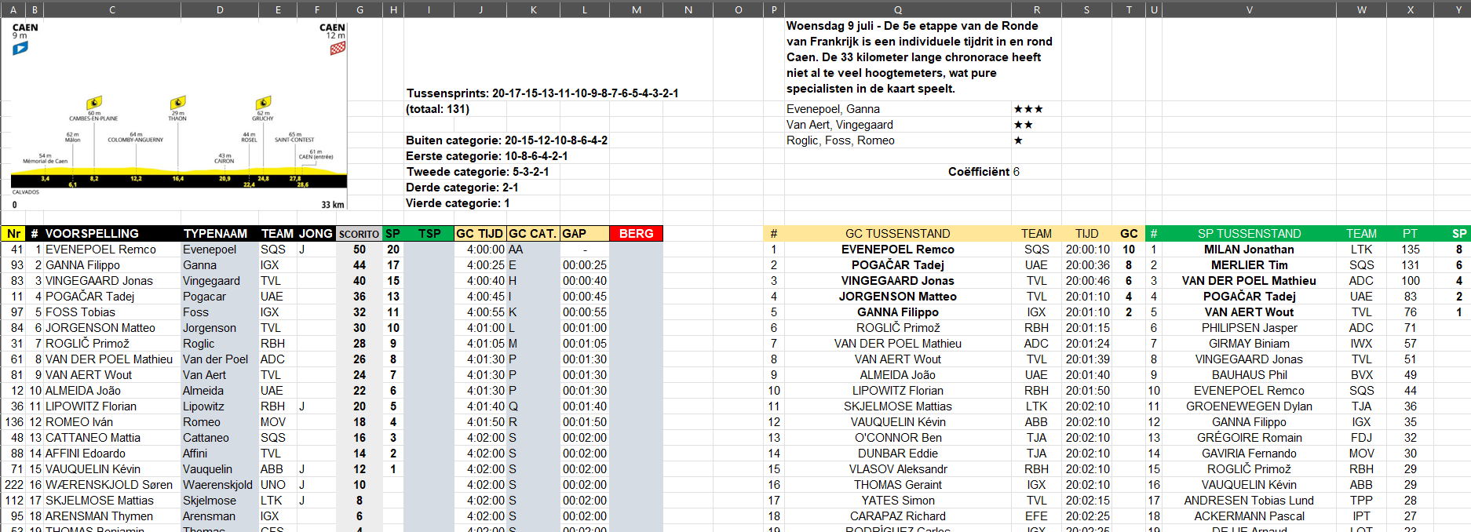Select O'CONNOR Ben in GC standings
The height and width of the screenshot is (532, 1471).
(897, 438)
